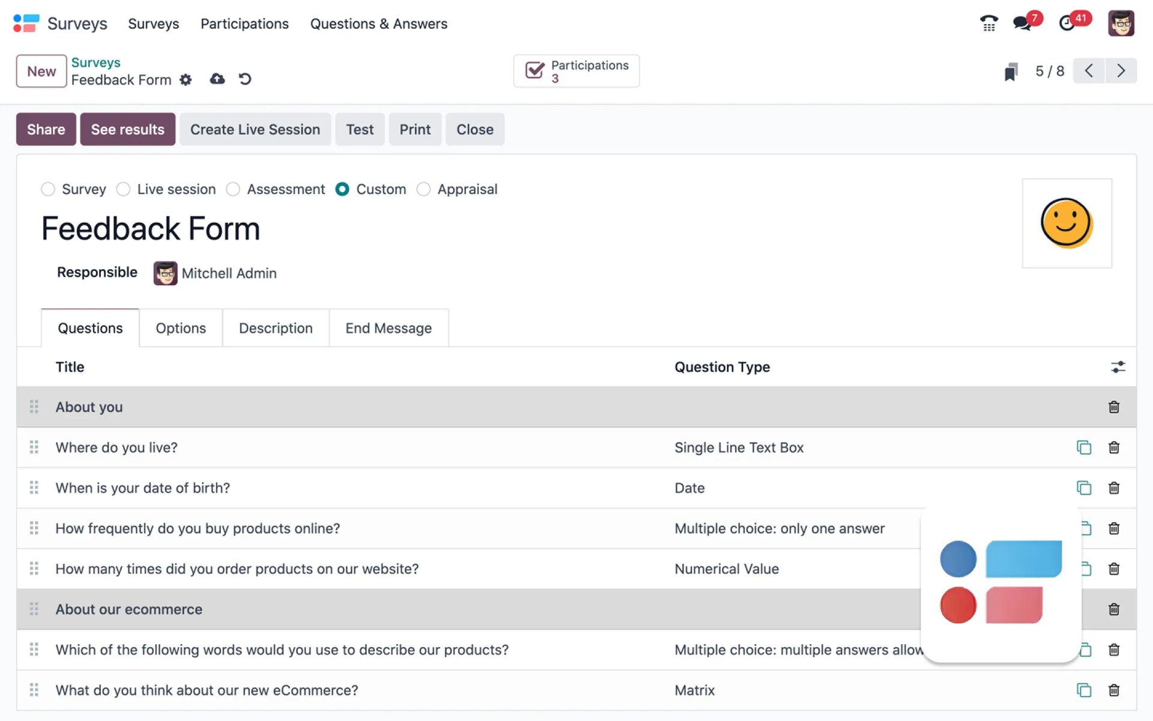
Task: Open the Participations top menu
Action: [x=244, y=23]
